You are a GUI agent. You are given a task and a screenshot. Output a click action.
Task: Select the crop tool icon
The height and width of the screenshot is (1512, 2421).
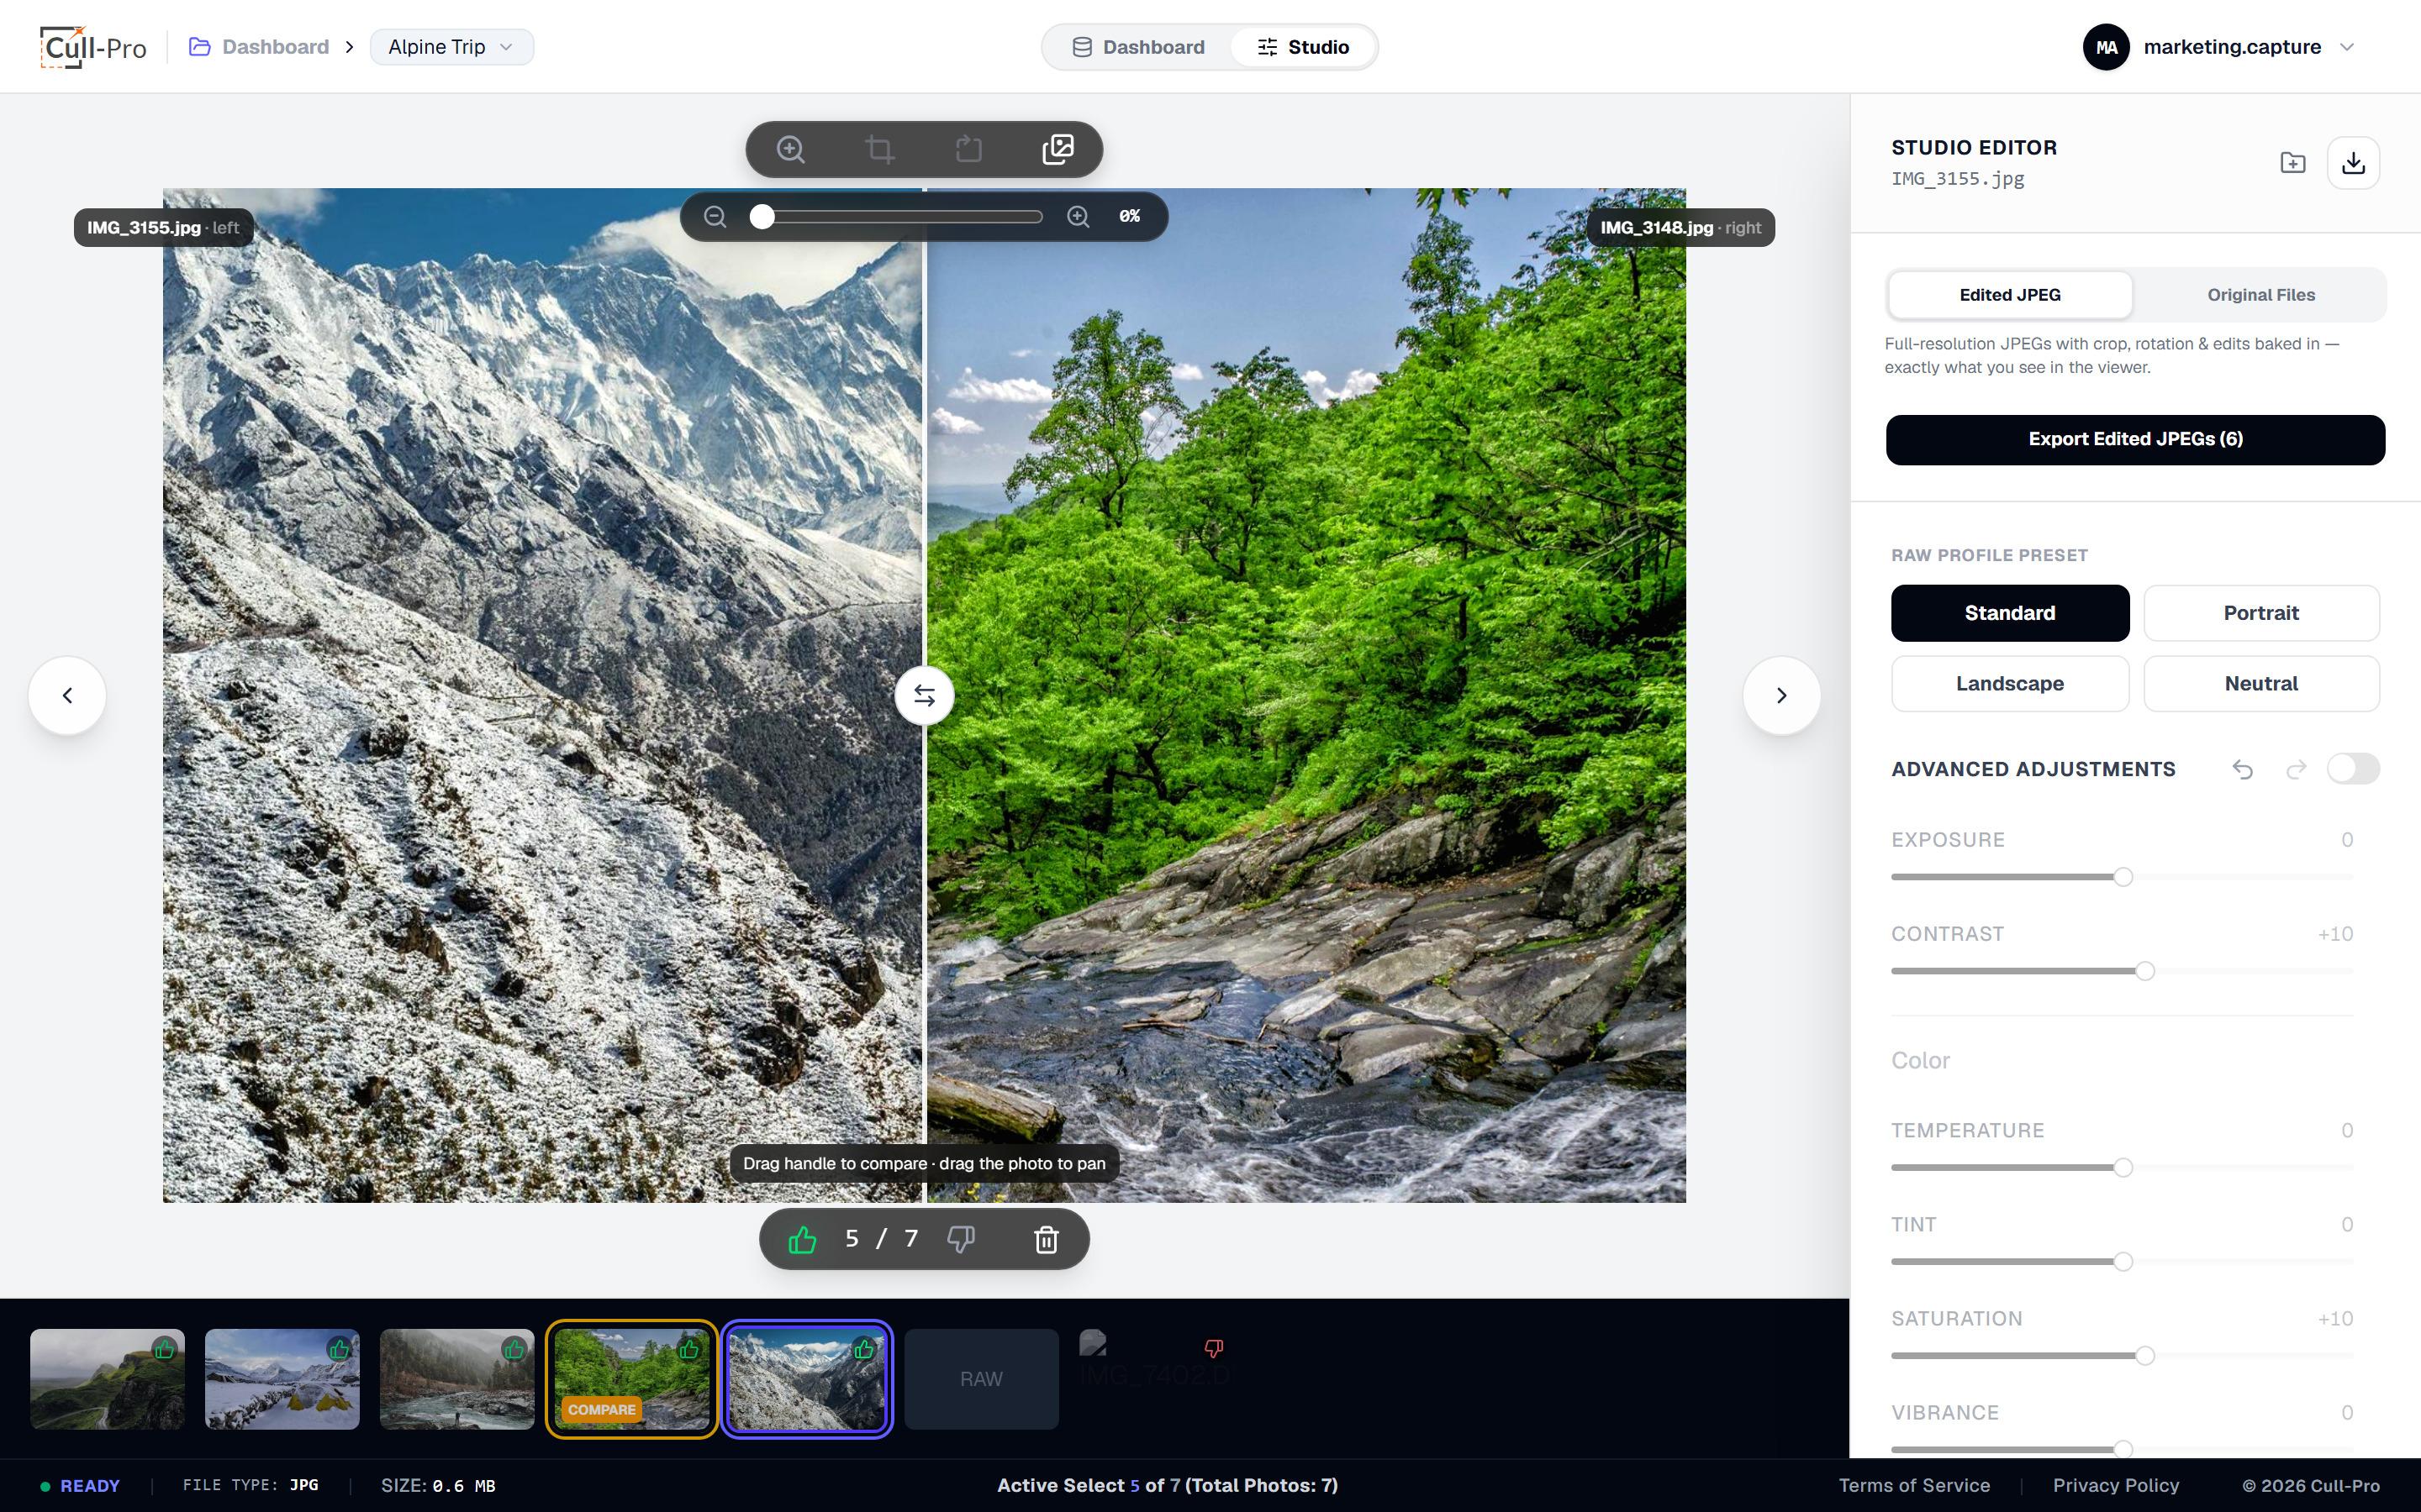click(879, 150)
